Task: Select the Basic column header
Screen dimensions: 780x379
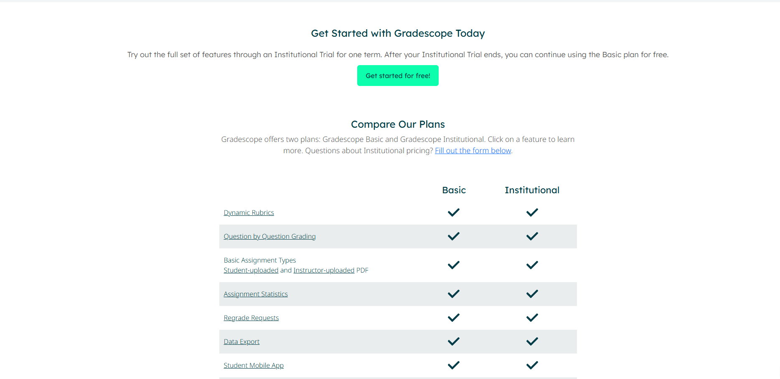Action: click(x=454, y=190)
